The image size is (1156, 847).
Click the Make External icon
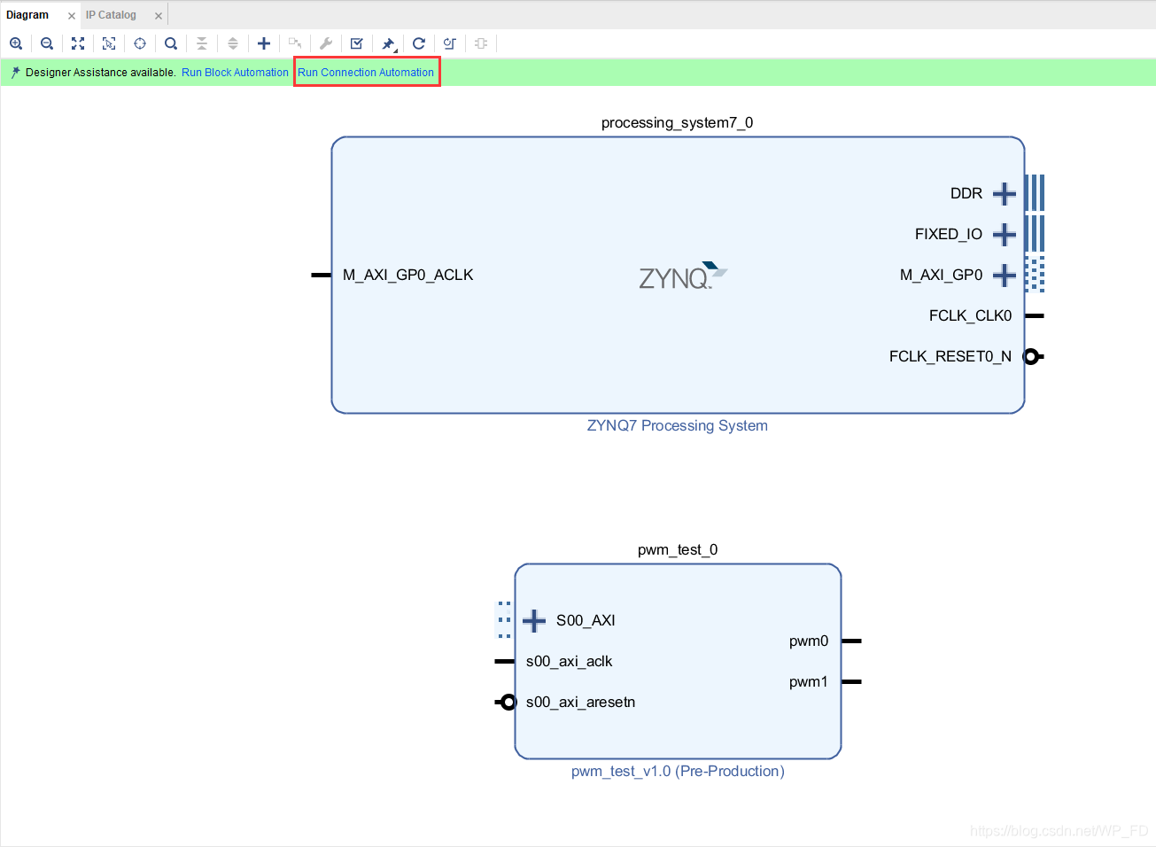pyautogui.click(x=295, y=43)
